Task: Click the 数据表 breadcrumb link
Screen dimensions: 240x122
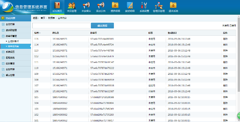Action: 52,18
